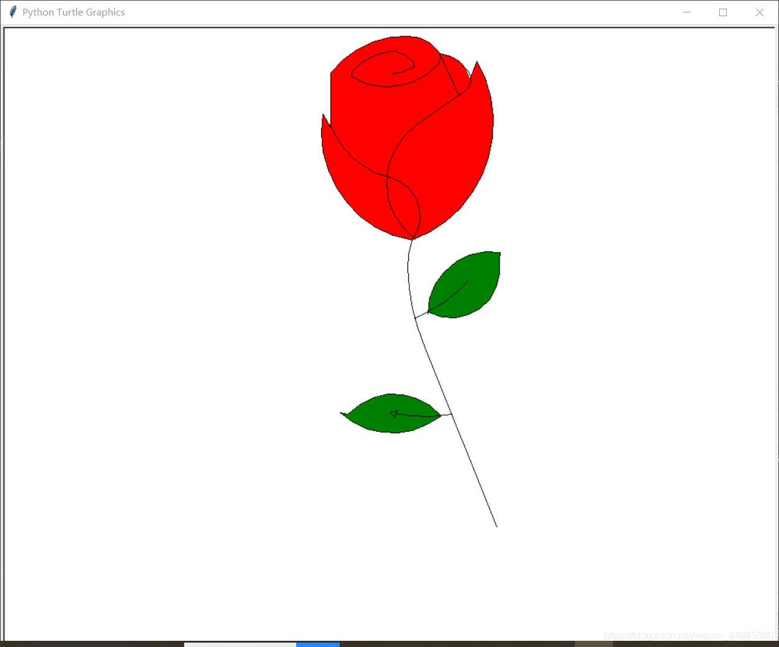Click the bottom tip of the stem

click(496, 526)
